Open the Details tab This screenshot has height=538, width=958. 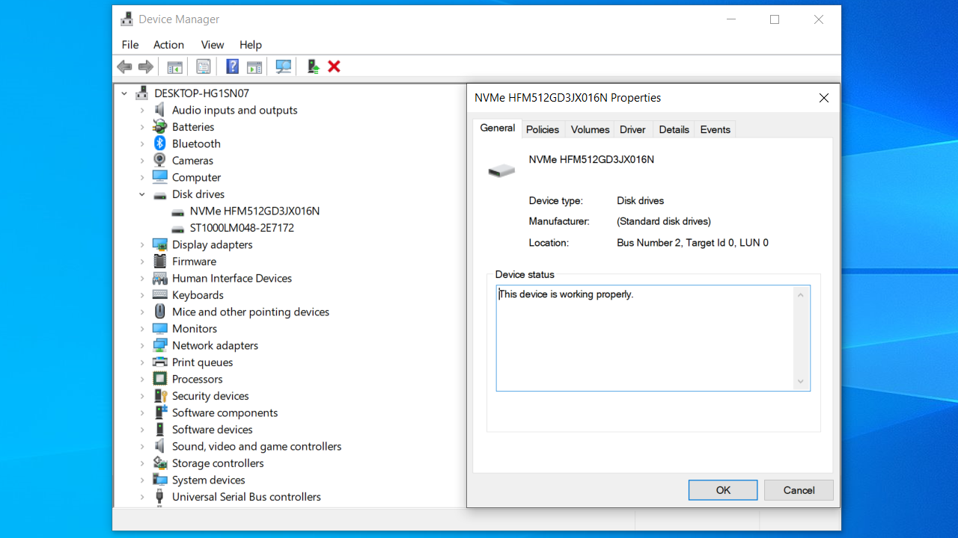click(x=674, y=129)
